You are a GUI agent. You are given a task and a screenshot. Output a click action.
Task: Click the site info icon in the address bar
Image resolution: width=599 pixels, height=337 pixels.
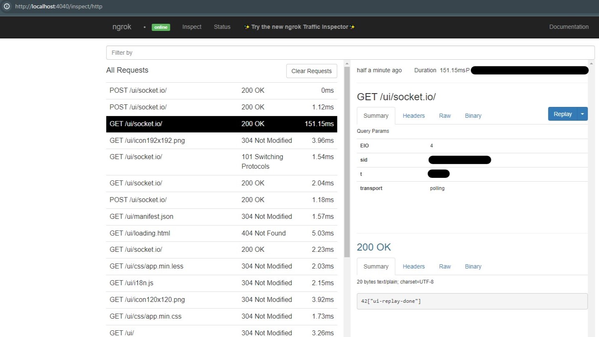[6, 6]
